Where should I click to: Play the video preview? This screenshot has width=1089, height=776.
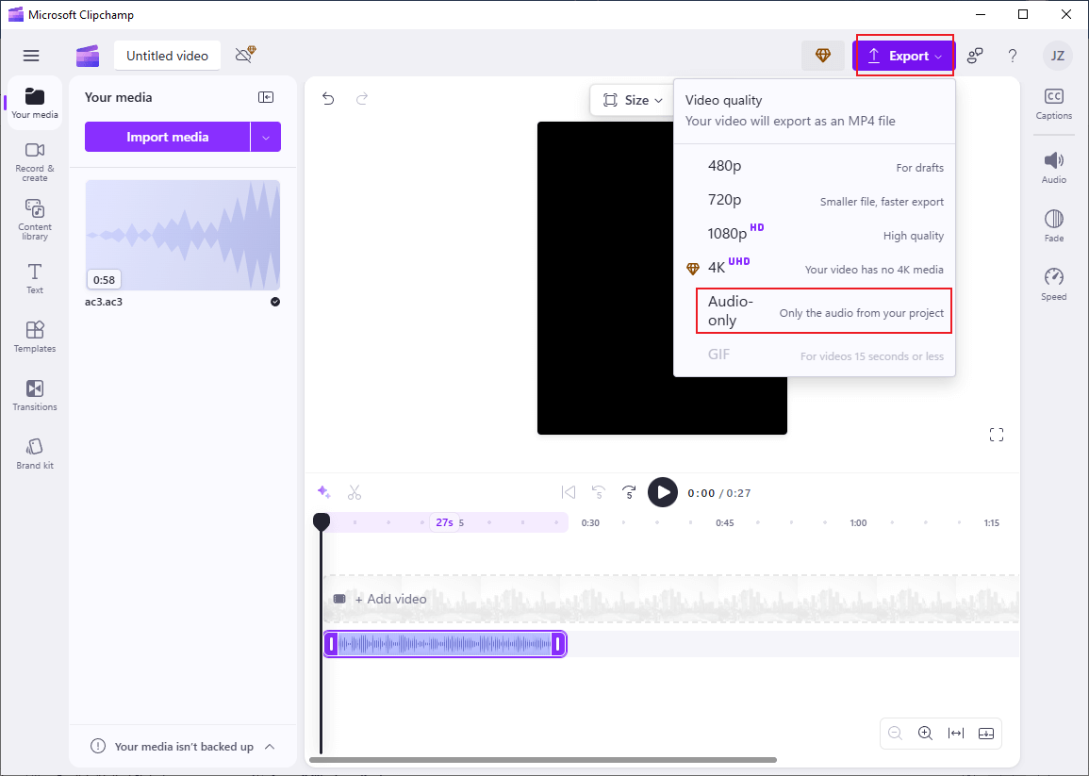(x=663, y=492)
